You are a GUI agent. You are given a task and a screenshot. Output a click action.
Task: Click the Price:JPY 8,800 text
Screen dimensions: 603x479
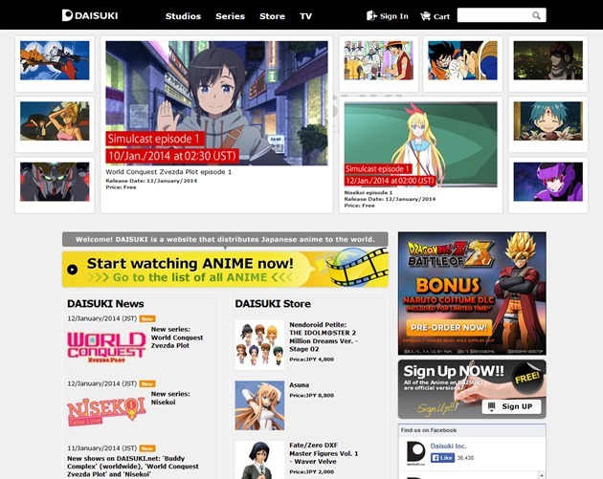click(311, 395)
